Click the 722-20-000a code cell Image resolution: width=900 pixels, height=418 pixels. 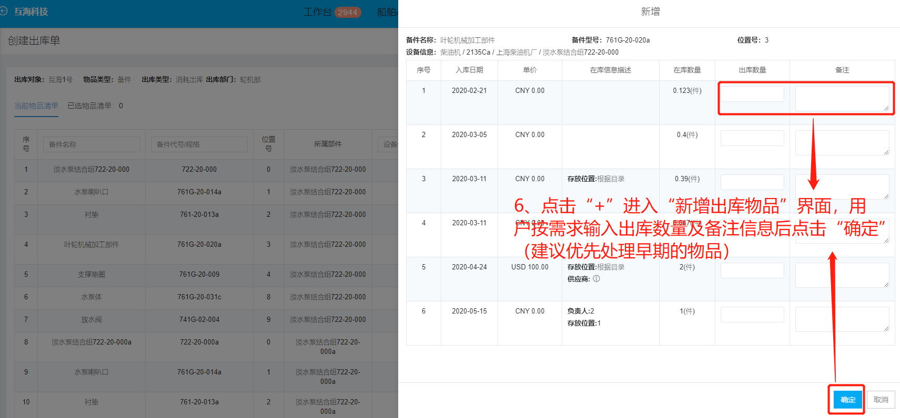[x=199, y=342]
